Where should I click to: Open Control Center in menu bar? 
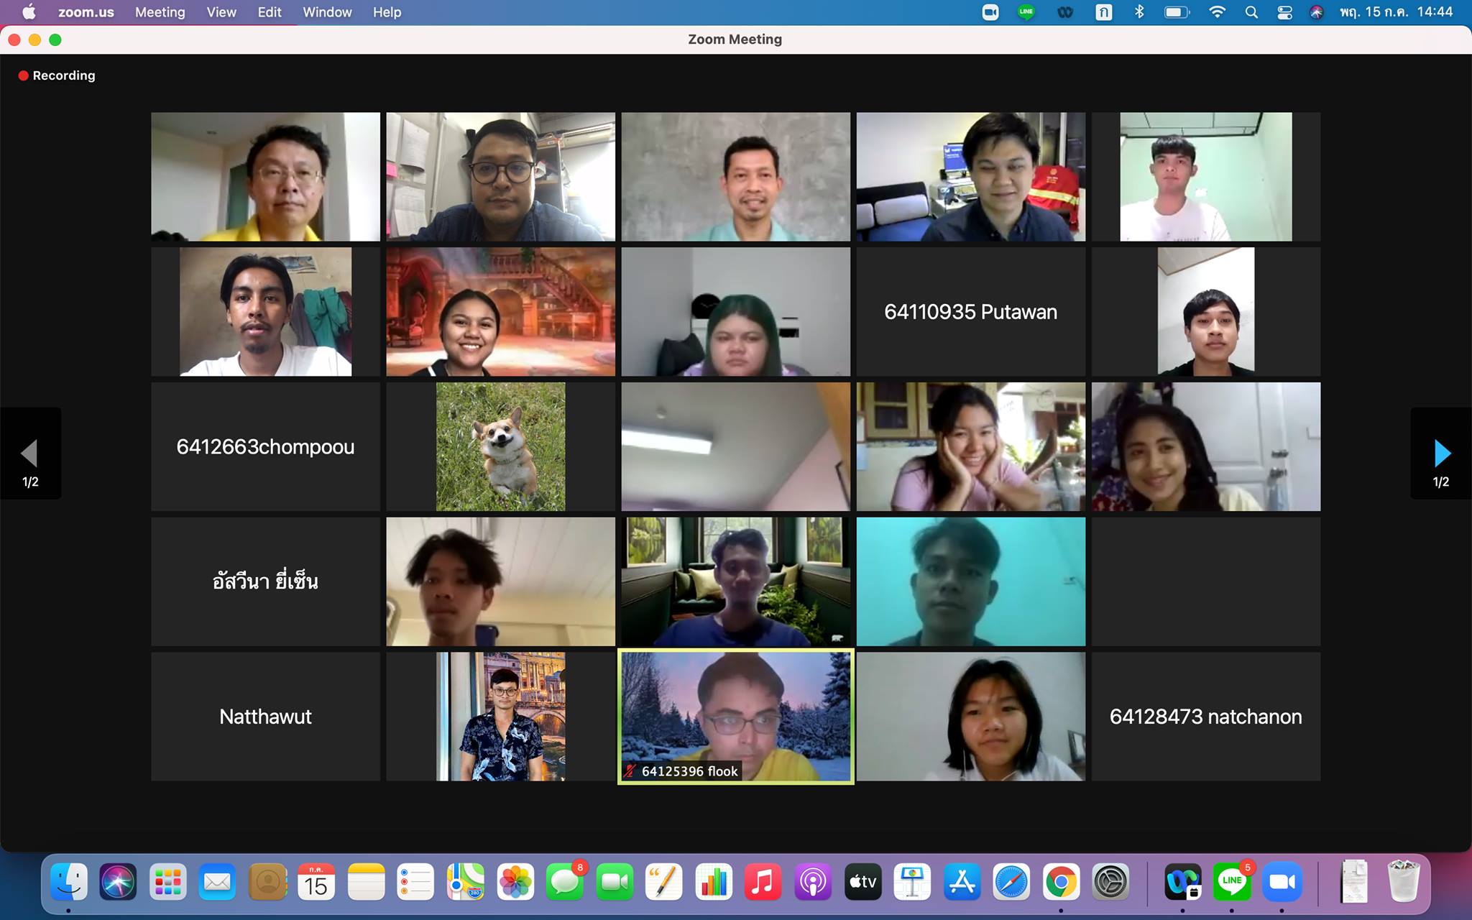[x=1284, y=12]
